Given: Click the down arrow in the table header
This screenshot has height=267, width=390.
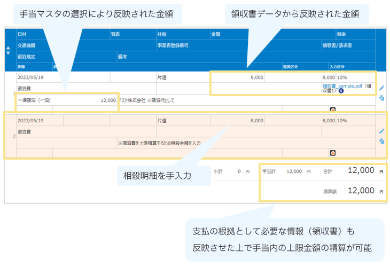Looking at the screenshot, I should point(7,53).
